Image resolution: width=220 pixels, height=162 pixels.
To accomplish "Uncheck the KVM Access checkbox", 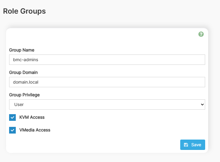I will point(12,117).
